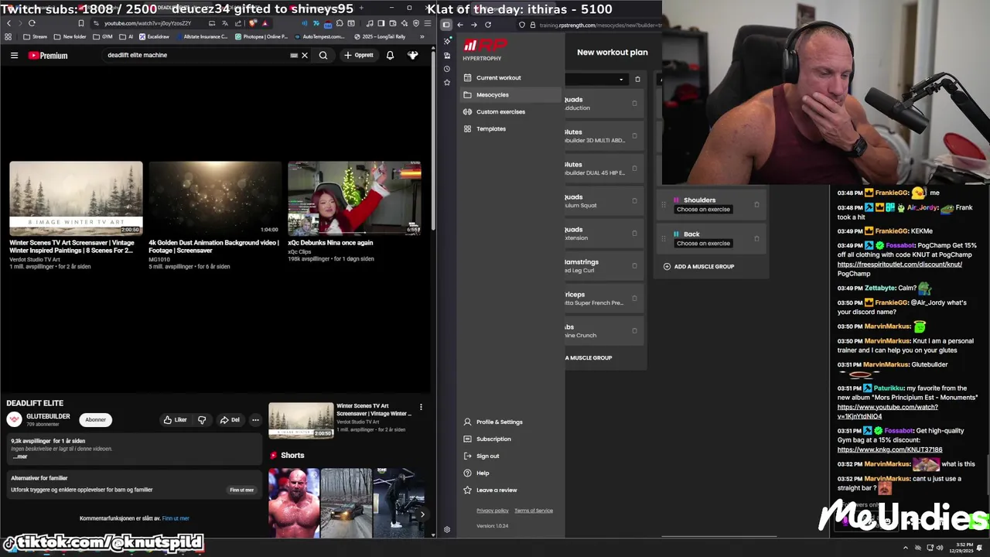This screenshot has width=990, height=557.
Task: Delete the Hamstrings Leg Curl exercise
Action: (634, 265)
